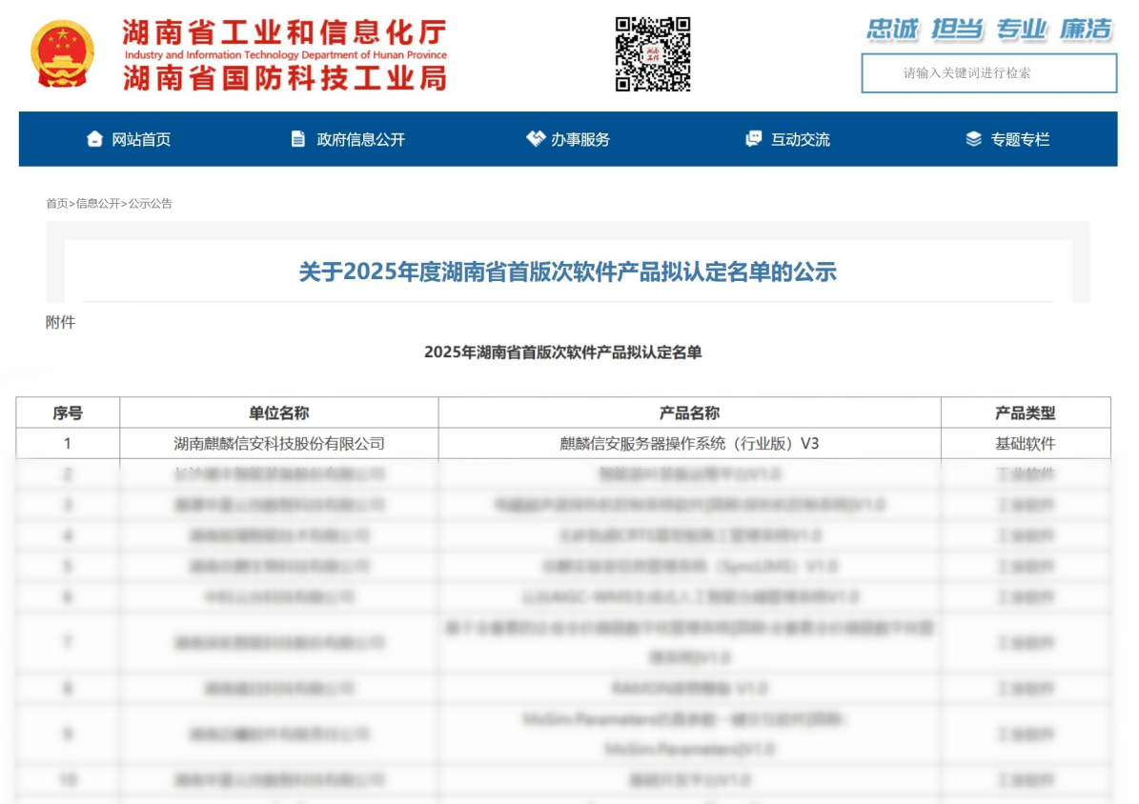Click the 湖南麒麟信安科技股份有限公司 table cell

click(278, 443)
